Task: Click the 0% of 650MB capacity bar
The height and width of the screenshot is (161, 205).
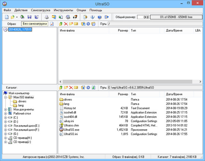Action: pyautogui.click(x=176, y=17)
